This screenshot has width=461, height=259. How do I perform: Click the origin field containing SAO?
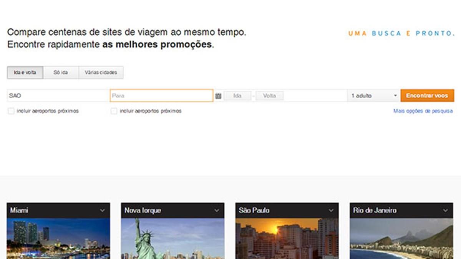58,96
